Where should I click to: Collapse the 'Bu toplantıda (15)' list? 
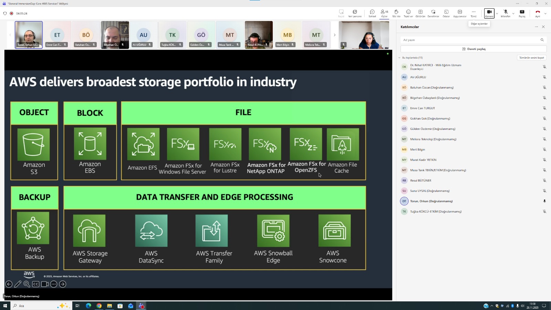(399, 58)
